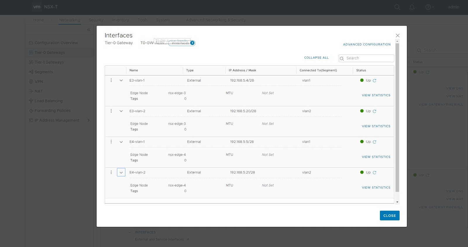468x247 pixels.
Task: Collapse the E4-vlan-2 interface details
Action: coord(121,172)
